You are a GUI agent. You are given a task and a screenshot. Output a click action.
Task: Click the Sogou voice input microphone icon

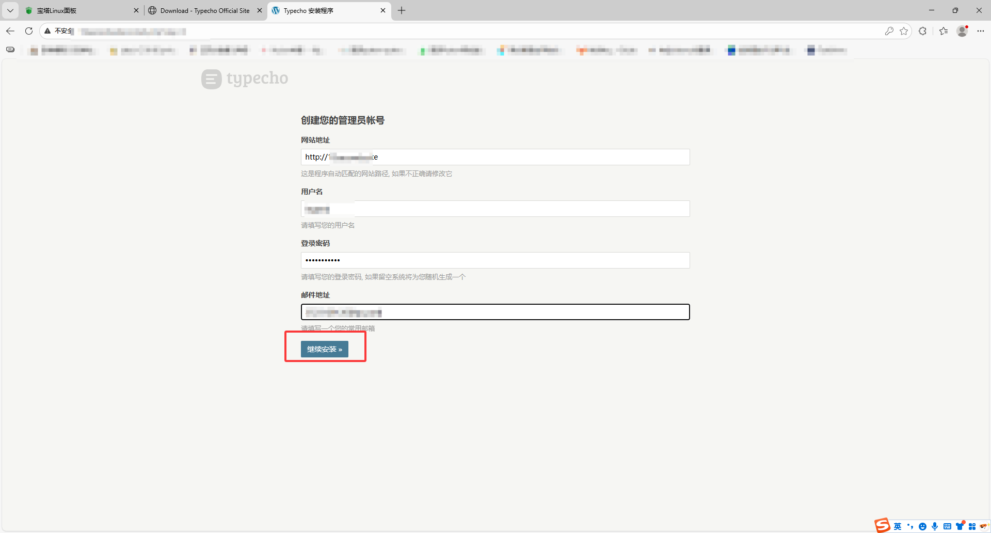935,526
